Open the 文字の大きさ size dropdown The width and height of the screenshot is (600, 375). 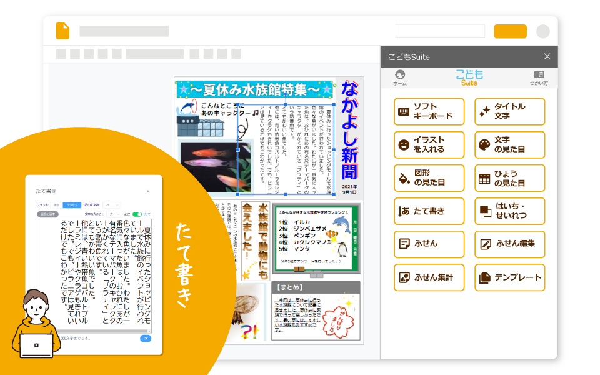(x=114, y=214)
